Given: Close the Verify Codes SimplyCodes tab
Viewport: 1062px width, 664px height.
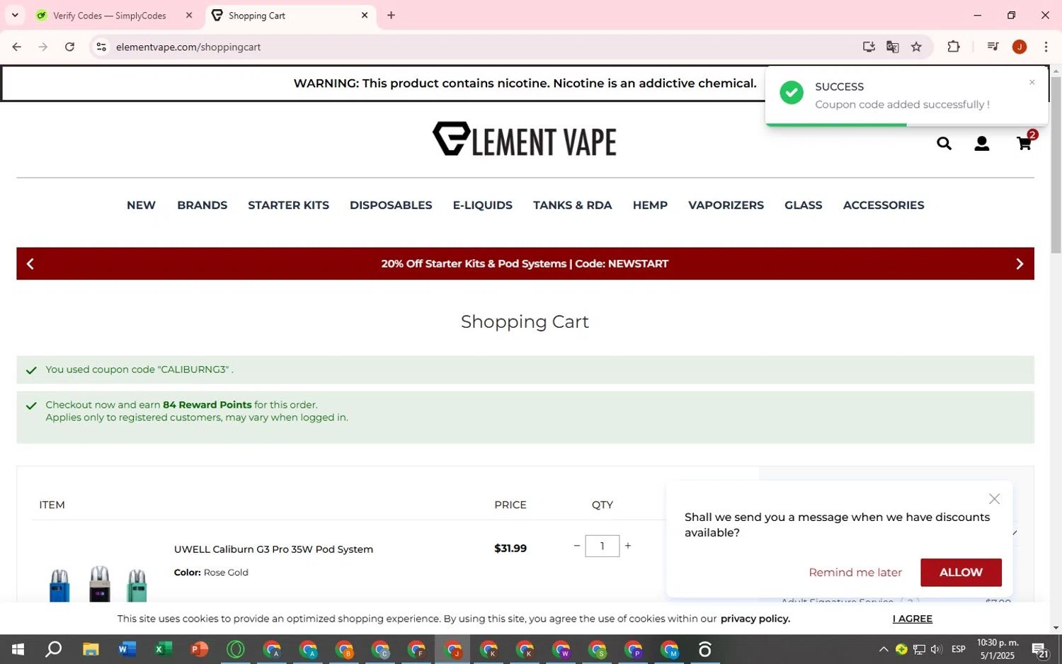Looking at the screenshot, I should click(189, 15).
